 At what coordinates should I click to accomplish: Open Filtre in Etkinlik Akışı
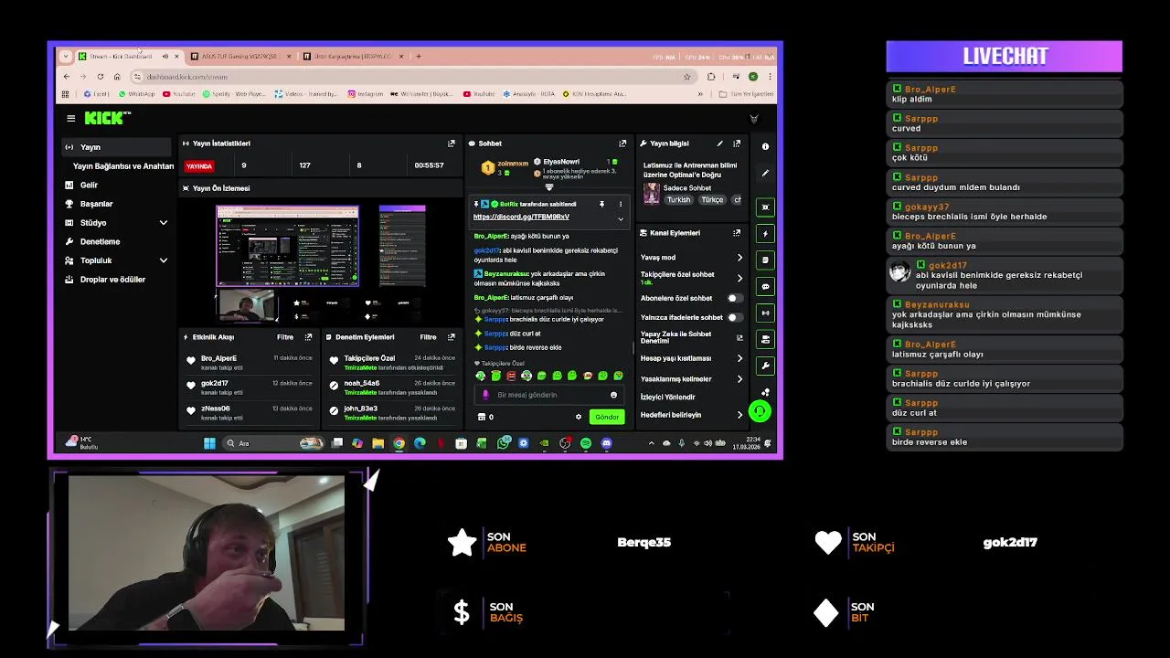pyautogui.click(x=285, y=337)
